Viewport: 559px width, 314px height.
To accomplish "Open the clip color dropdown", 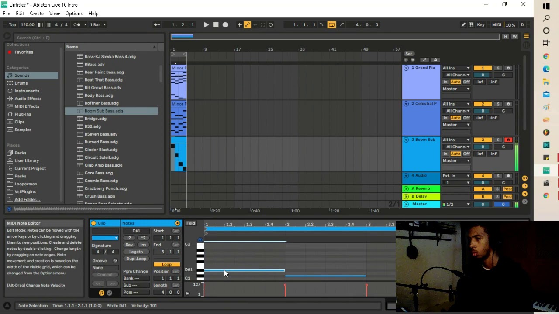I will tap(105, 238).
